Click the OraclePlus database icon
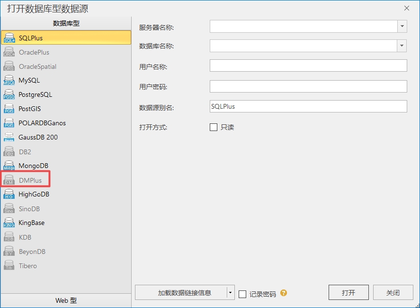 (x=9, y=52)
